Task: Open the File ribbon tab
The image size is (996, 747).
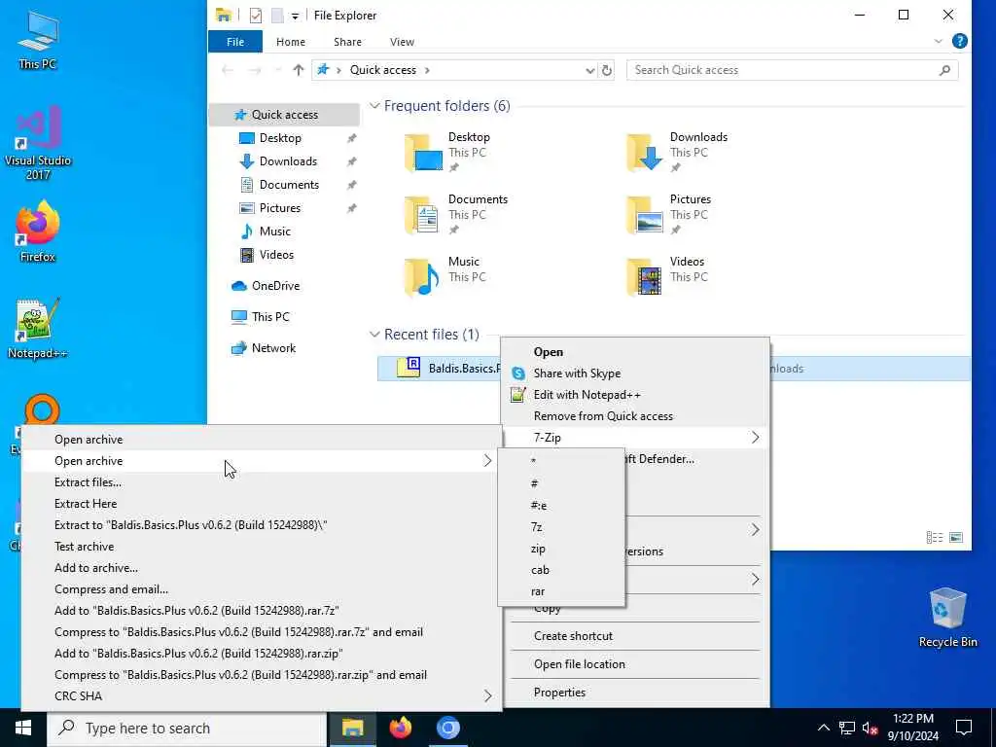Action: point(235,41)
